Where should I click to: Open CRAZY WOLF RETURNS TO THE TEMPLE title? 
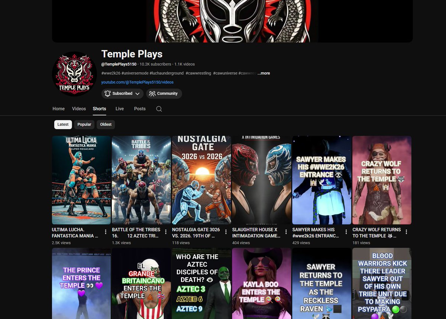tap(376, 233)
